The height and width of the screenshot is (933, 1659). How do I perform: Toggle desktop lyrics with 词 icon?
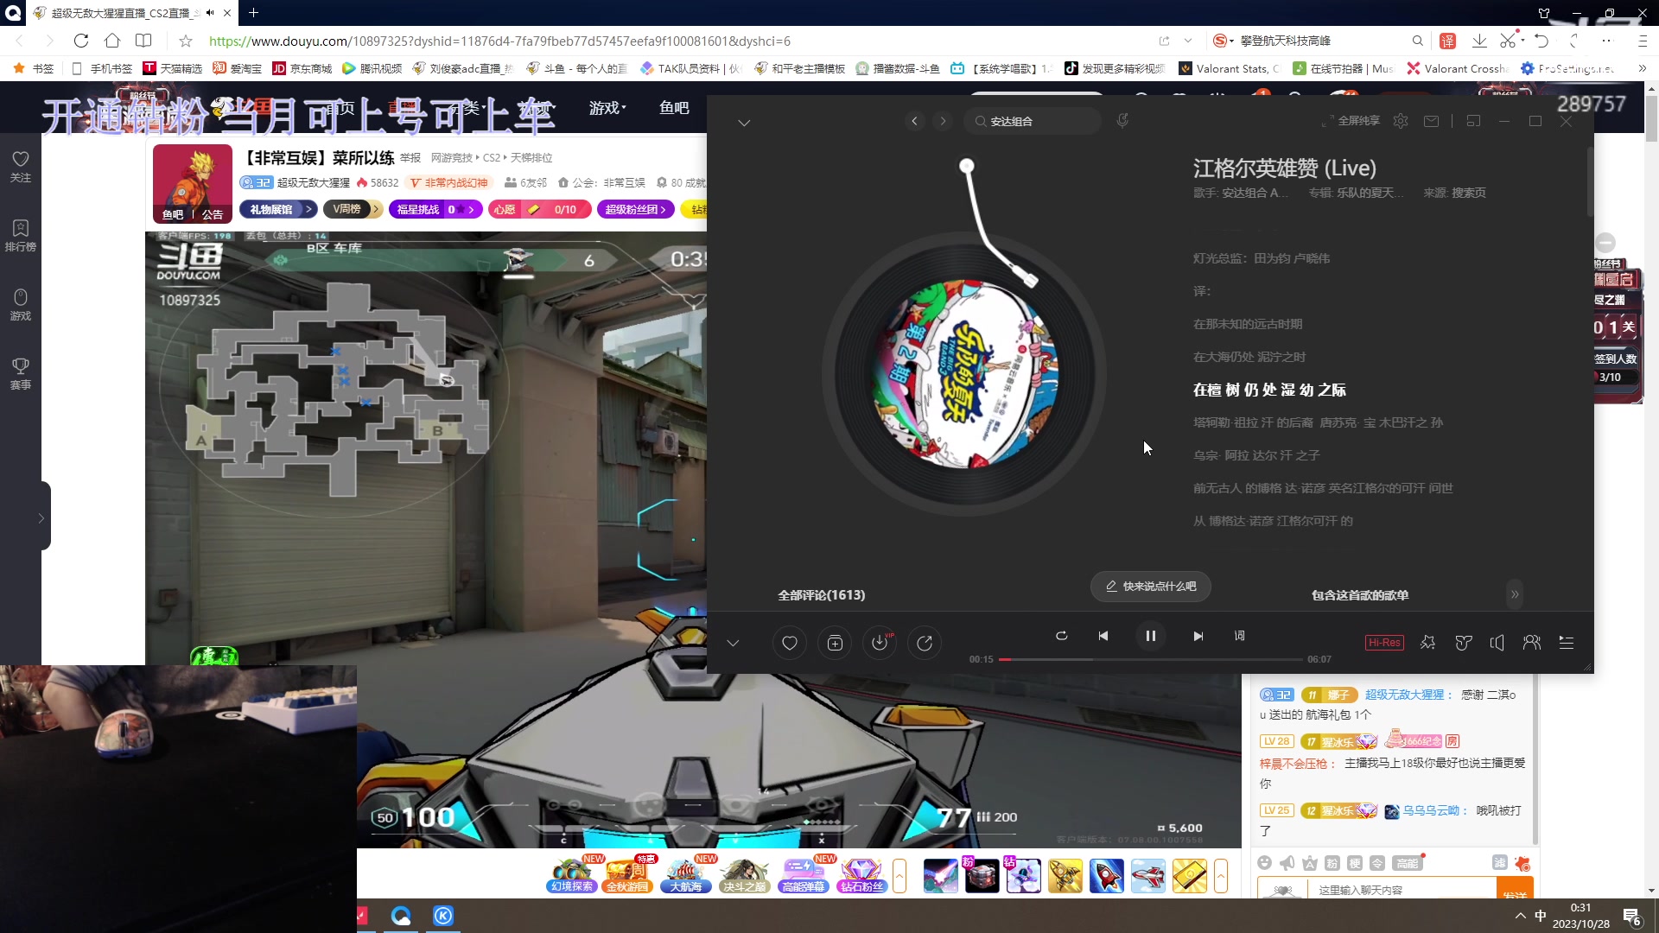point(1240,636)
